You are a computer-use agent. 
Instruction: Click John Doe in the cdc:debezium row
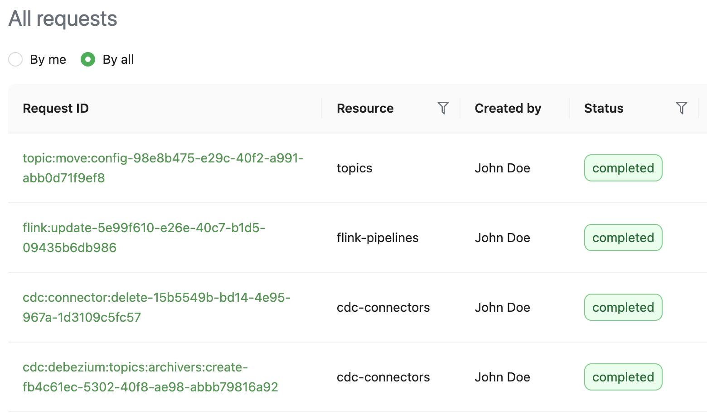coord(503,377)
